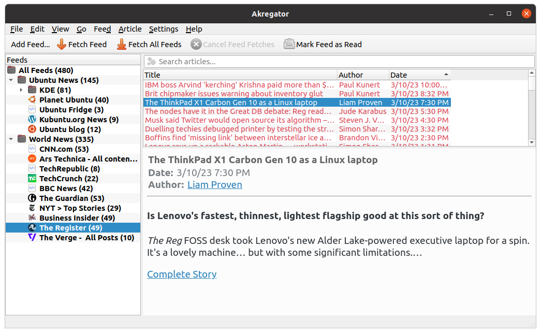
Task: Select the TechCrunch (22) label
Action: (69, 178)
